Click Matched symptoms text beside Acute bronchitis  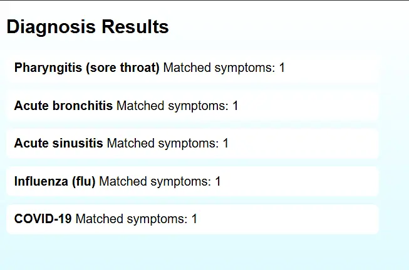click(177, 106)
